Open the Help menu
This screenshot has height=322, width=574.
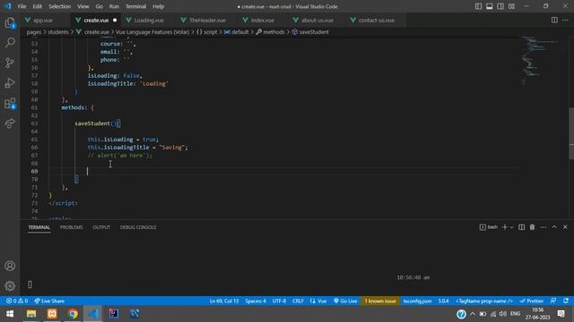tap(158, 6)
